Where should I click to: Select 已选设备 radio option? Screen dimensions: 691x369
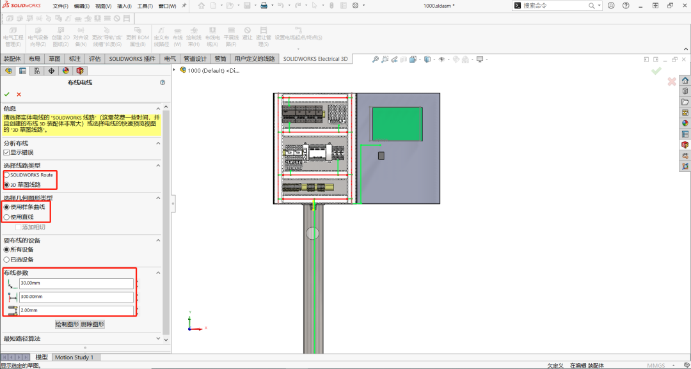pyautogui.click(x=6, y=260)
